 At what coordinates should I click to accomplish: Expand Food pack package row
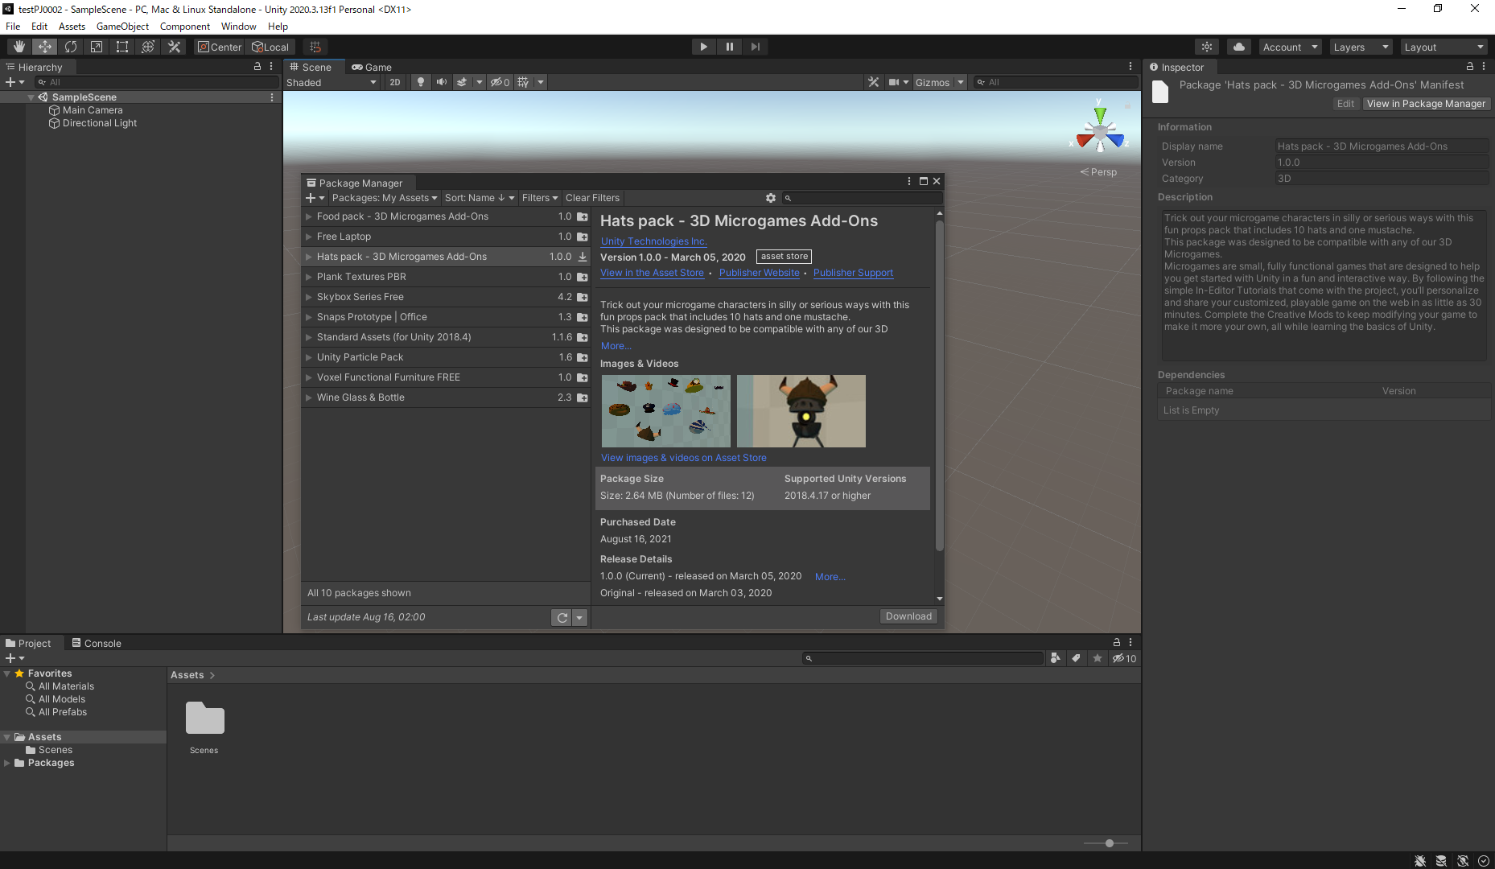point(308,216)
